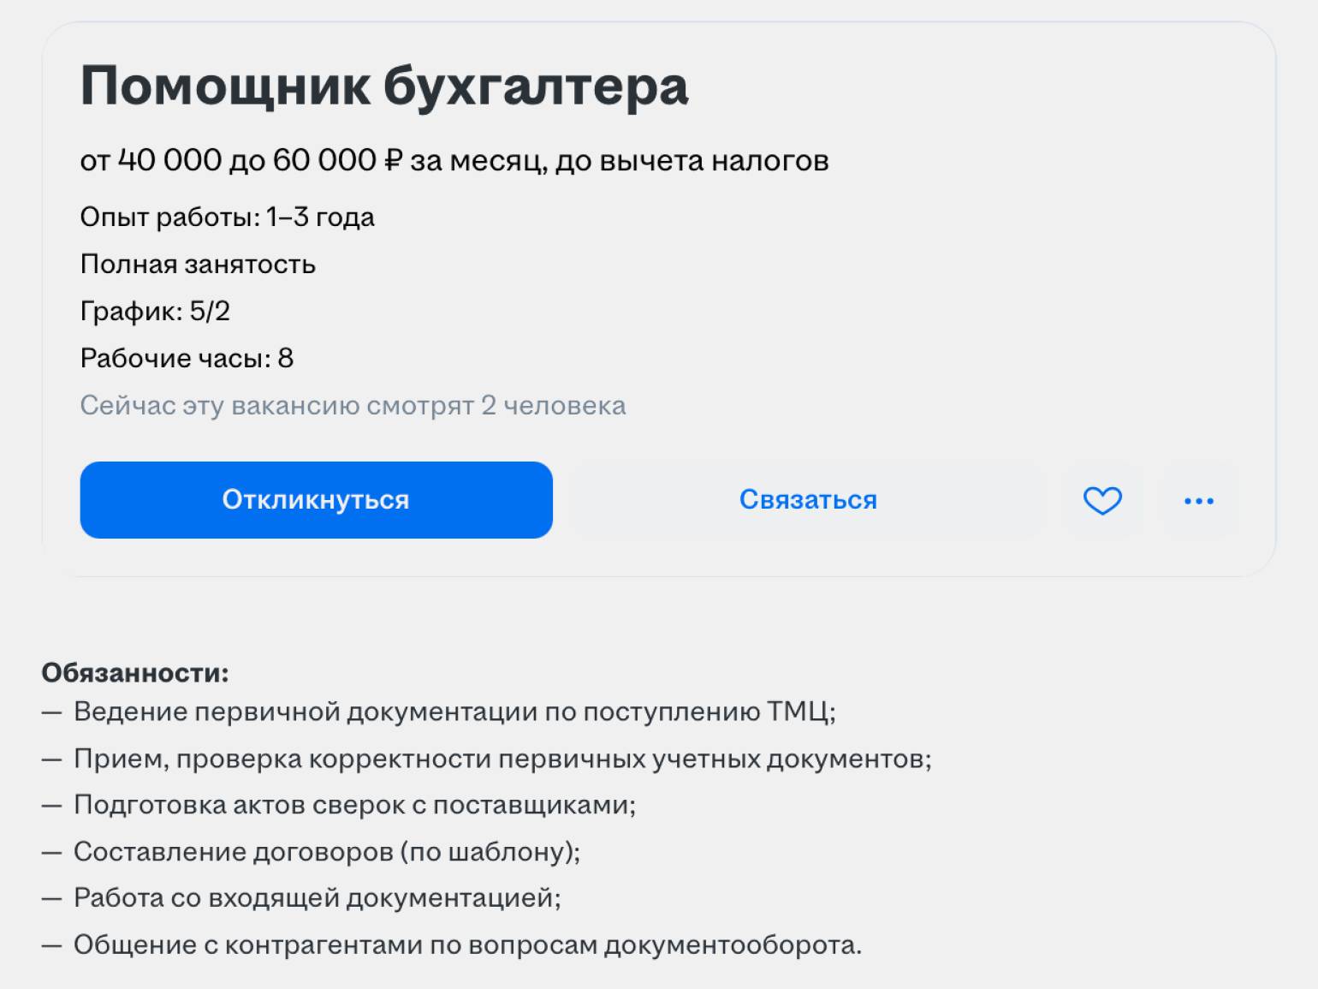This screenshot has width=1318, height=989.
Task: Click the Помощник бухгалтера job title
Action: (x=384, y=86)
